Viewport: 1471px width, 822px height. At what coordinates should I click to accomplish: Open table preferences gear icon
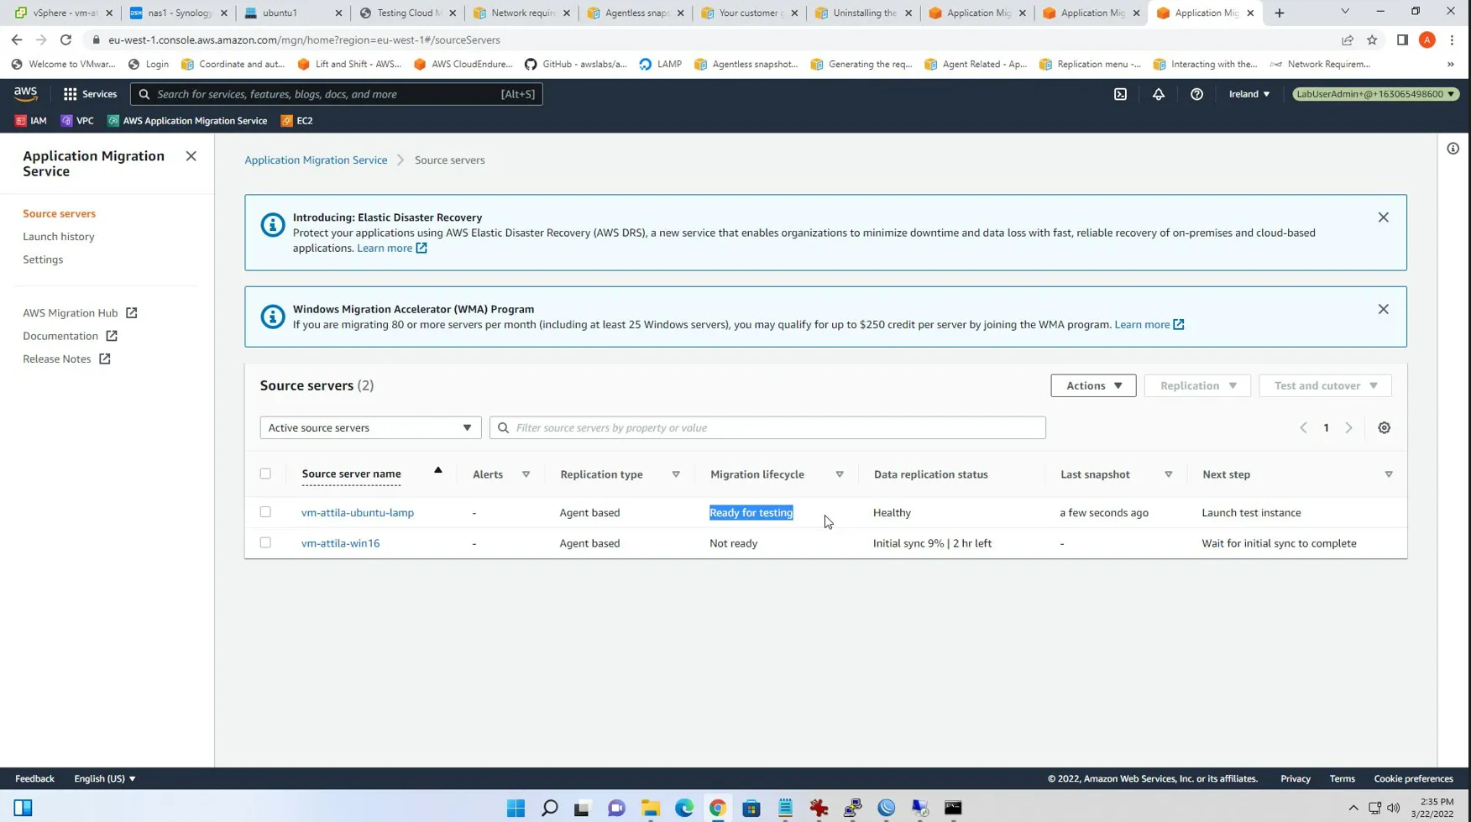click(1384, 428)
